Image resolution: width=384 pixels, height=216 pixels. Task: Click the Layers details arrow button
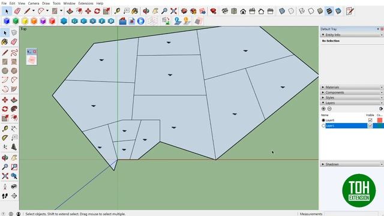pyautogui.click(x=381, y=109)
